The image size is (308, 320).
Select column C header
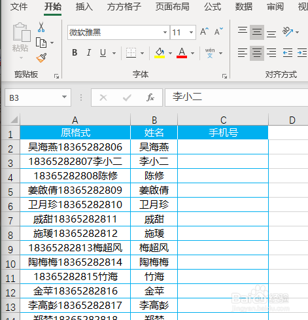point(223,120)
